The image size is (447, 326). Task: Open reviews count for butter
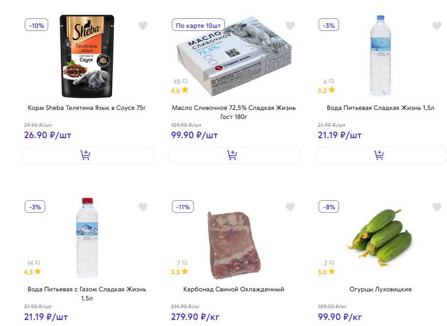coord(180,81)
